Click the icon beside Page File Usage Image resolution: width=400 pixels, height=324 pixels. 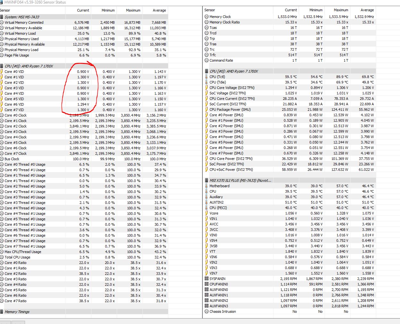pos(2,55)
